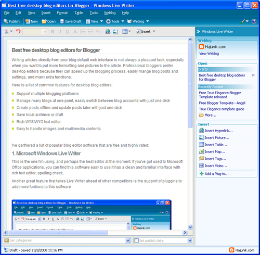Click Insert Map... in sidebar
The width and height of the screenshot is (260, 255).
(212, 152)
